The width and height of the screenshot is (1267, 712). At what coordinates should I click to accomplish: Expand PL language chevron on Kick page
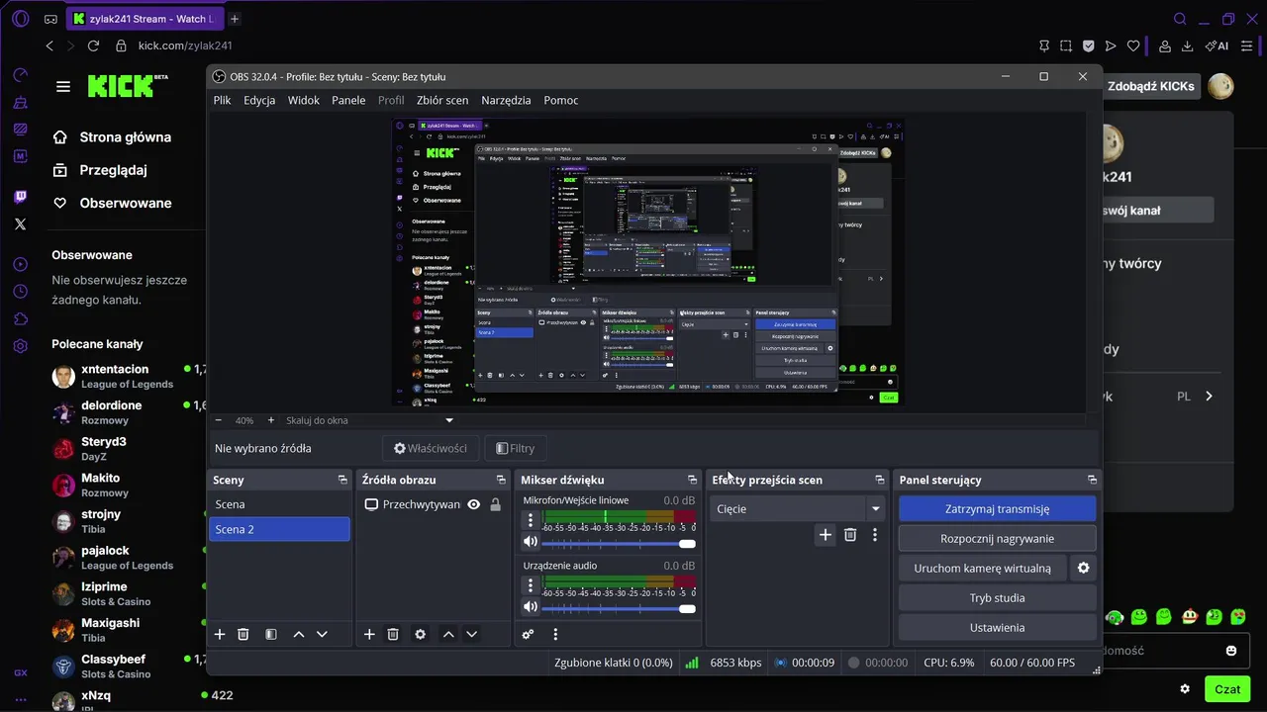1209,397
